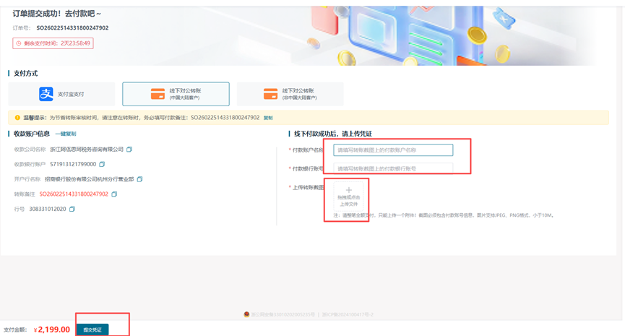625x336 pixels.
Task: Click the yellow warning icon in notice
Action: click(x=18, y=118)
